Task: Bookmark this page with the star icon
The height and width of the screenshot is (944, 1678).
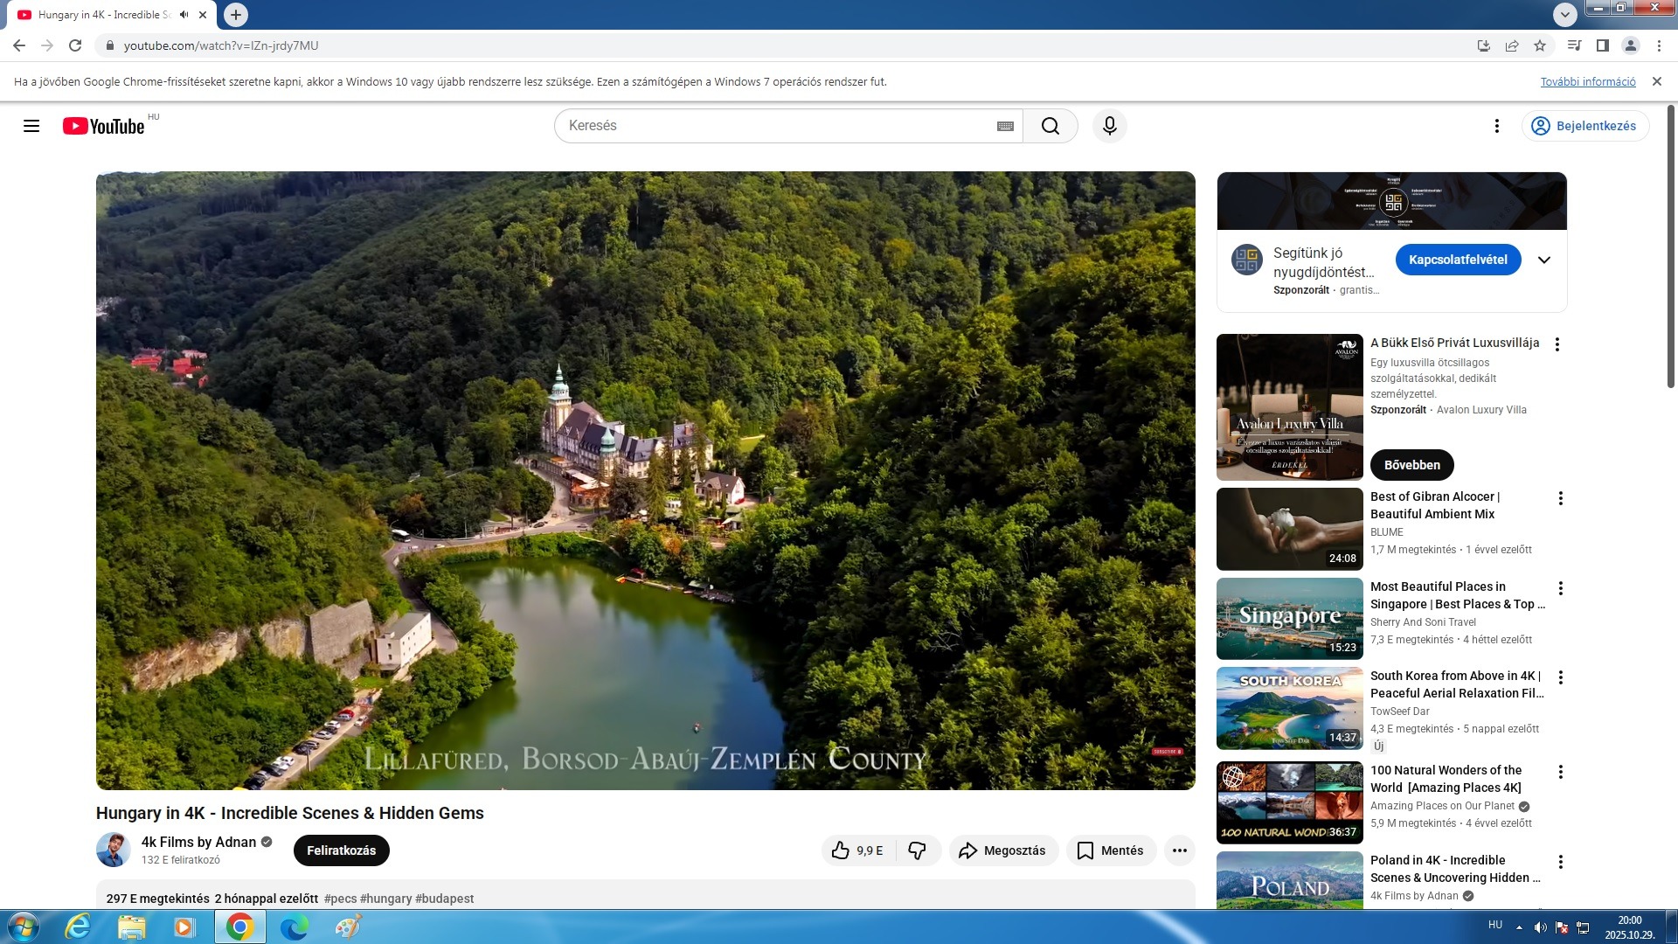Action: tap(1540, 45)
